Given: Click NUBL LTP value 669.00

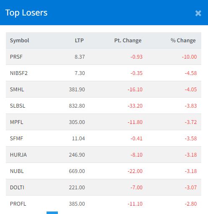Looking at the screenshot, I should tap(77, 171).
